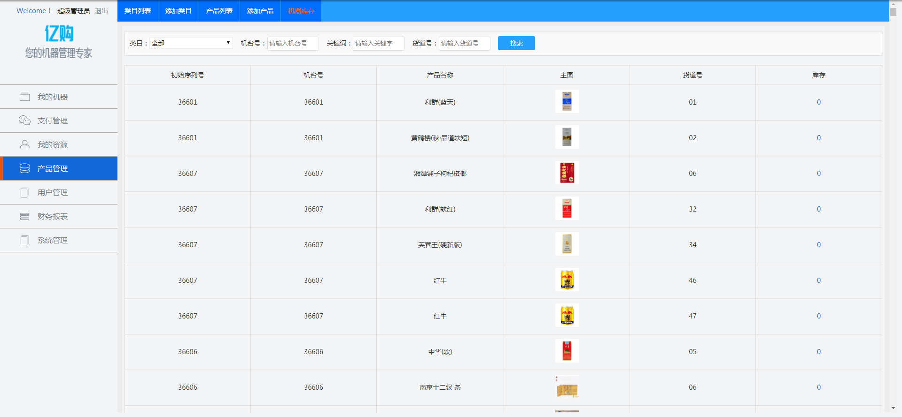Click the 我的资源 user icon
Viewport: 902px width, 417px height.
pos(24,144)
